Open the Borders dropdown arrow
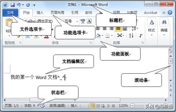Image resolution: width=176 pixels, height=112 pixels. (112, 36)
